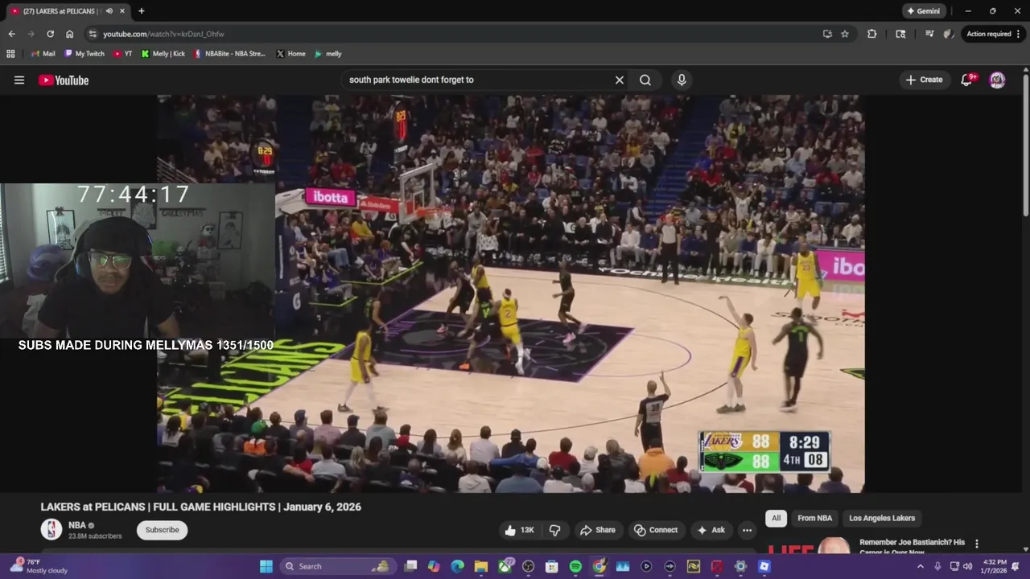Click the page vertical scrollbar

1026,145
